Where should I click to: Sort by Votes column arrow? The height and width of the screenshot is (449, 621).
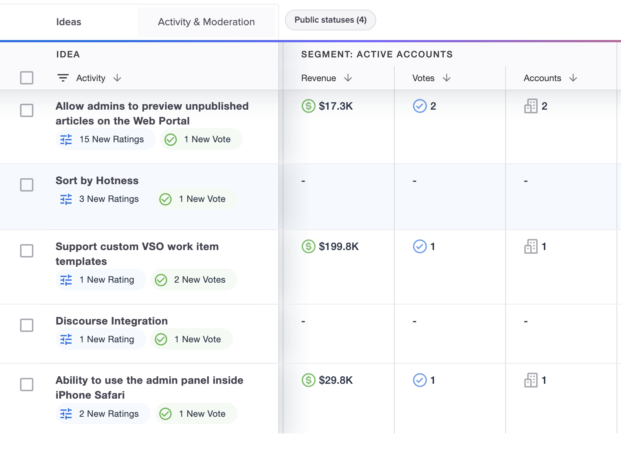click(447, 78)
